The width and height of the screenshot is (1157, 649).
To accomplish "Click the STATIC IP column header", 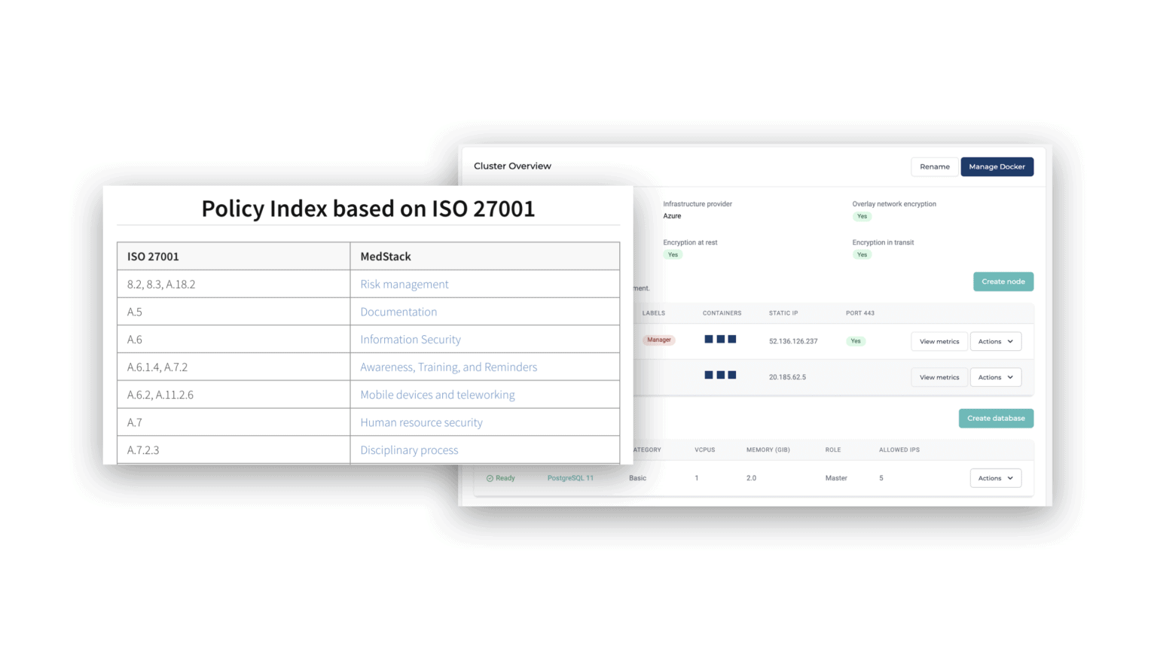I will click(783, 313).
